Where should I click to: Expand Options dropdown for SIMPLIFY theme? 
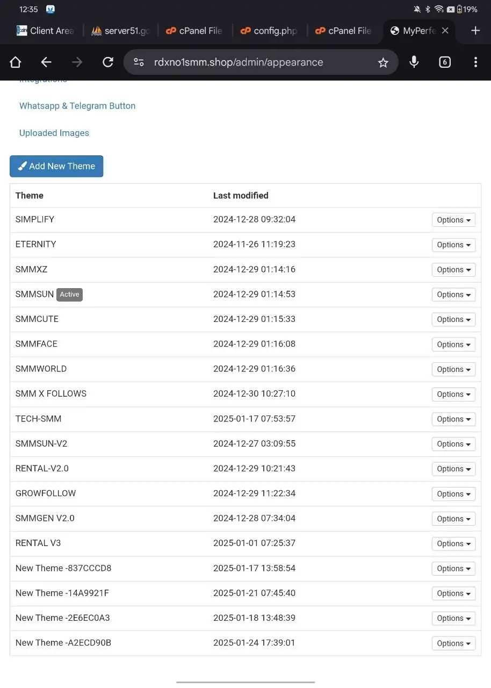pyautogui.click(x=453, y=220)
